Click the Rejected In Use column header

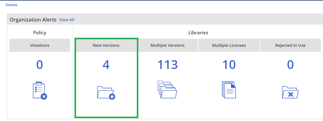(x=290, y=45)
